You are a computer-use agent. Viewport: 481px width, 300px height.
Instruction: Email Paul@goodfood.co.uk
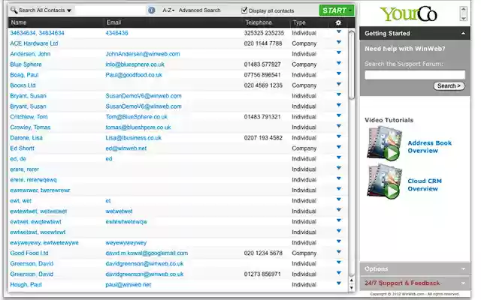[134, 75]
